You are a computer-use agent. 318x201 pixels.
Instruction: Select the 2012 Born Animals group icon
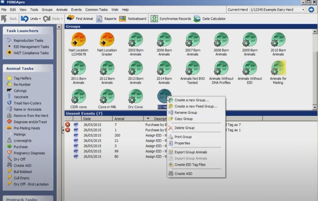[x=107, y=68]
